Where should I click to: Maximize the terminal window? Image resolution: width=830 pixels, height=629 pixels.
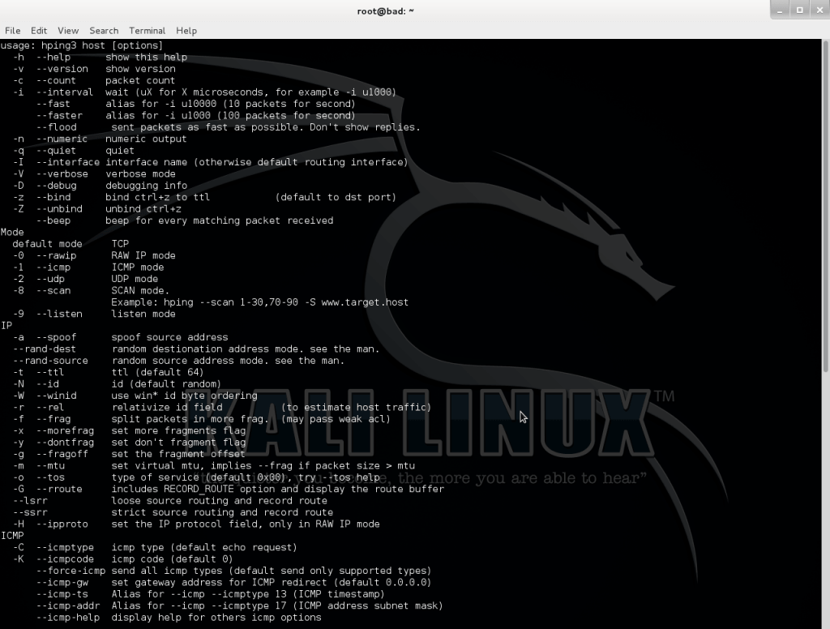point(800,10)
